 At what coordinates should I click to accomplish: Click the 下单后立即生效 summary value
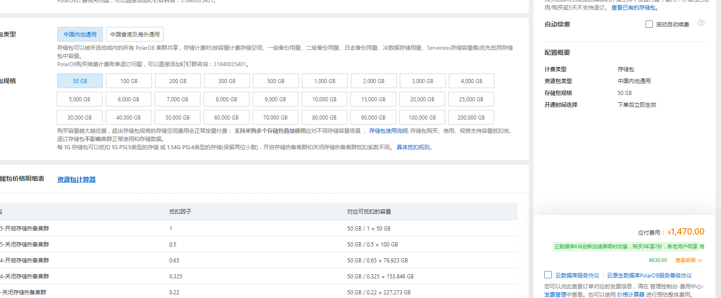[x=637, y=105]
